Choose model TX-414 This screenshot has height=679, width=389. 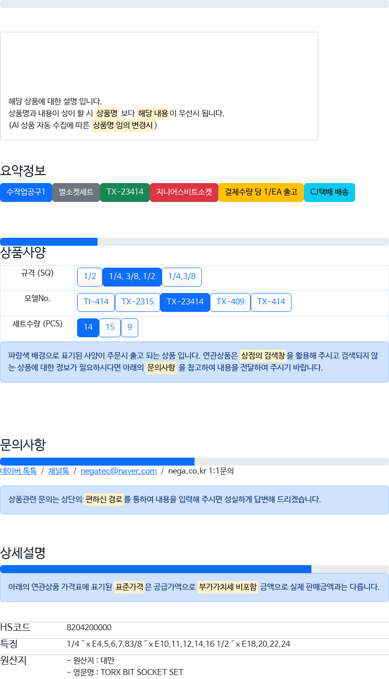(x=271, y=302)
